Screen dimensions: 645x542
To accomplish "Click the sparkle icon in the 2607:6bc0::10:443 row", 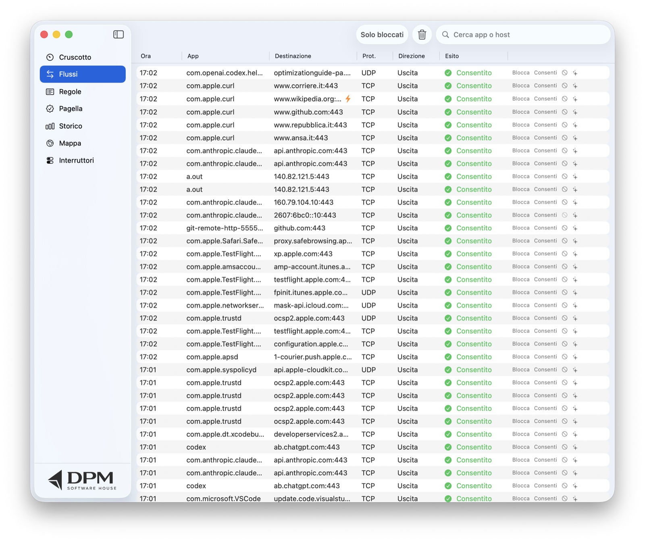I will coord(575,215).
